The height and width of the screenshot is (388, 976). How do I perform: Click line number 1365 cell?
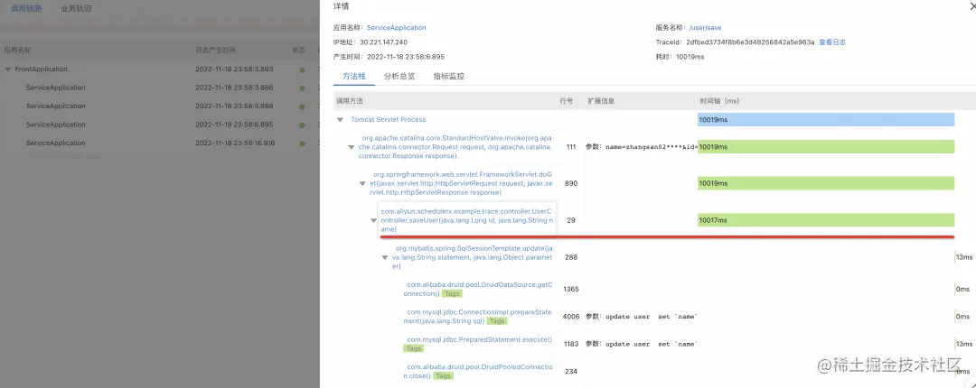tap(571, 289)
